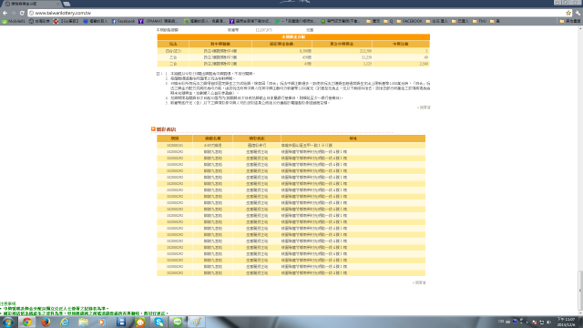
Task: Open the green LINE app taskbar icon
Action: (x=178, y=322)
